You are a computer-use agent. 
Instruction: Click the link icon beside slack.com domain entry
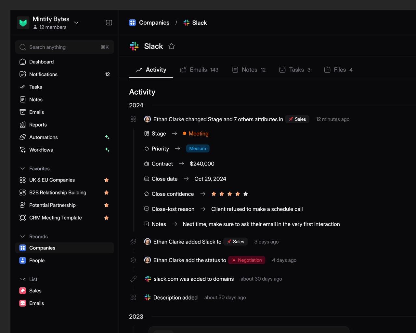[133, 279]
